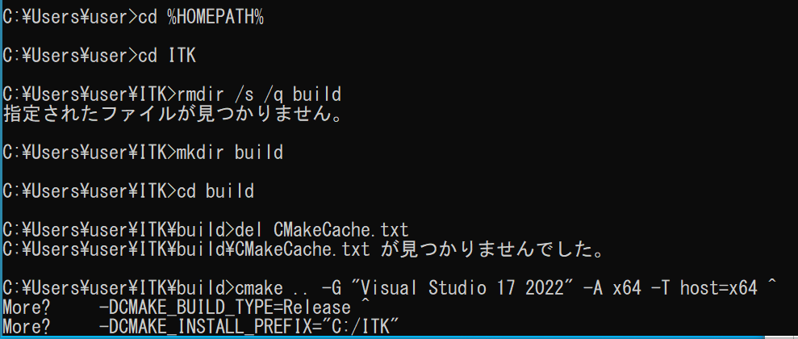Click the last 'More?' continuation prompt
The height and width of the screenshot is (339, 798).
pos(27,327)
